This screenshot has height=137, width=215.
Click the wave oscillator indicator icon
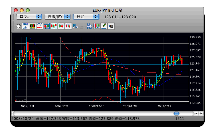[40, 26]
